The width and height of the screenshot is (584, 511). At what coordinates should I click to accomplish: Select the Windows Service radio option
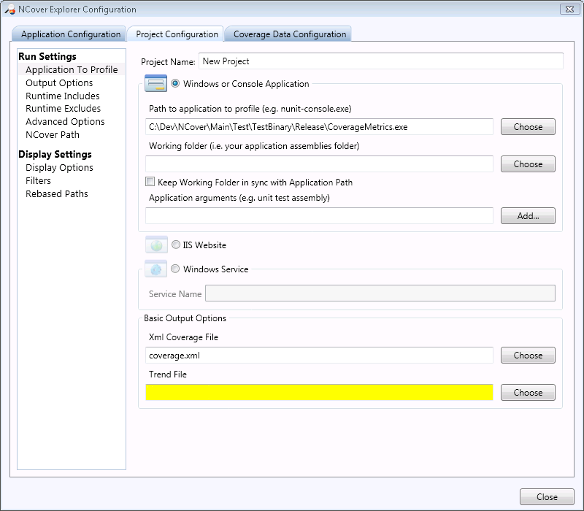point(175,269)
